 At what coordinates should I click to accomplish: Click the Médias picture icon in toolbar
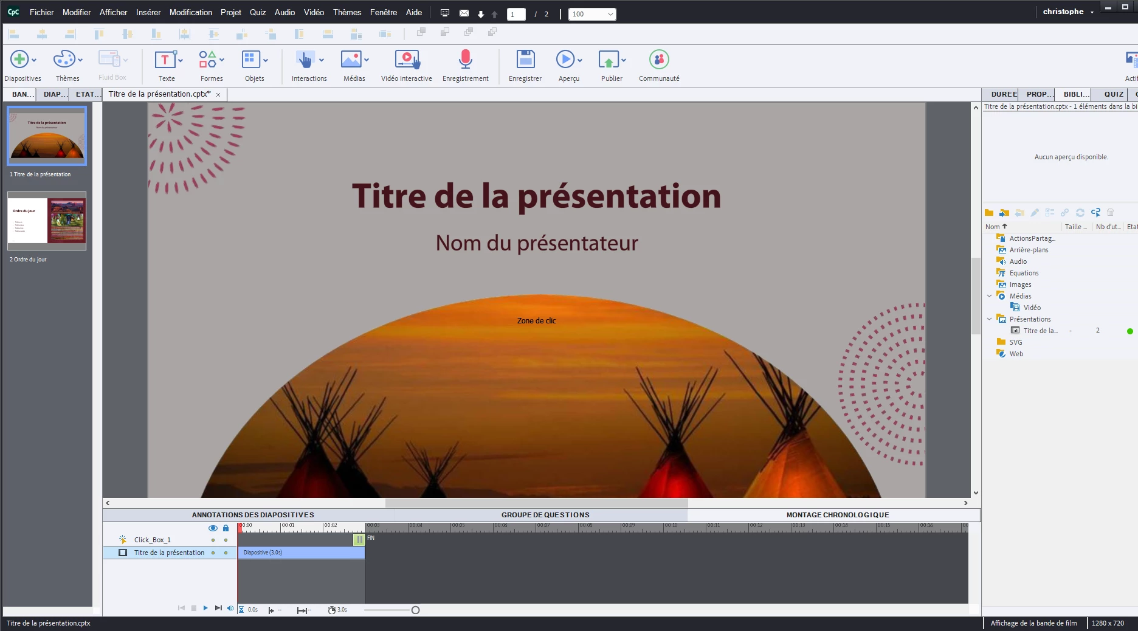coord(351,60)
